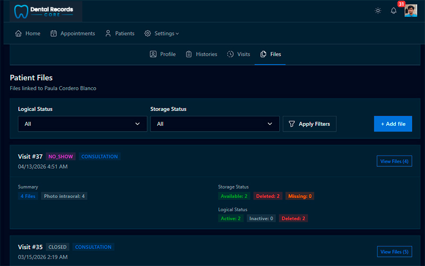Open notifications bell with 31 badge
Viewport: 425px width, 266px height.
tap(394, 11)
